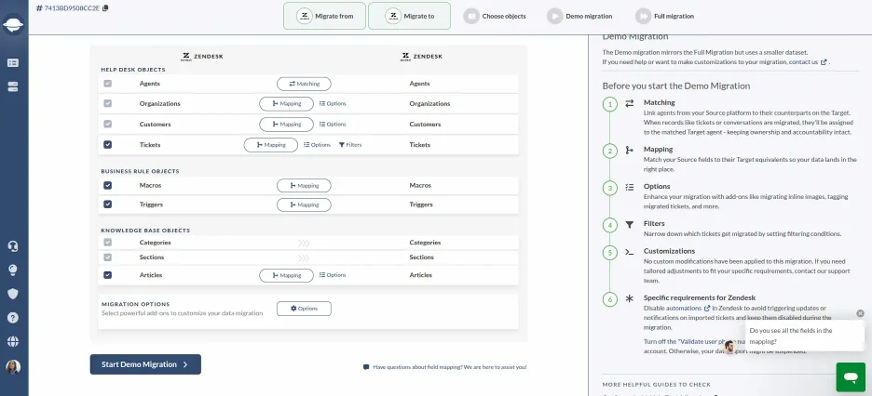Open Customers Mapping button
This screenshot has height=396, width=872.
point(286,125)
